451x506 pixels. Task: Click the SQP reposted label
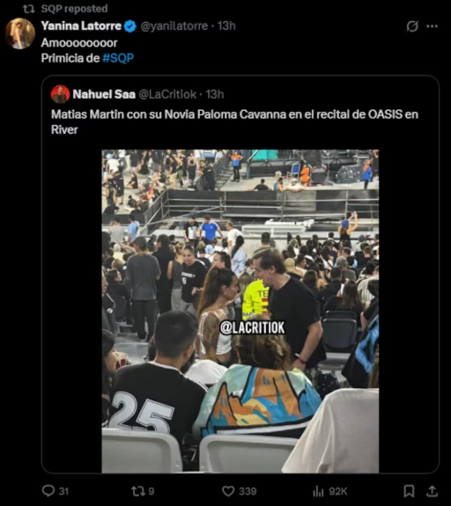coord(74,9)
